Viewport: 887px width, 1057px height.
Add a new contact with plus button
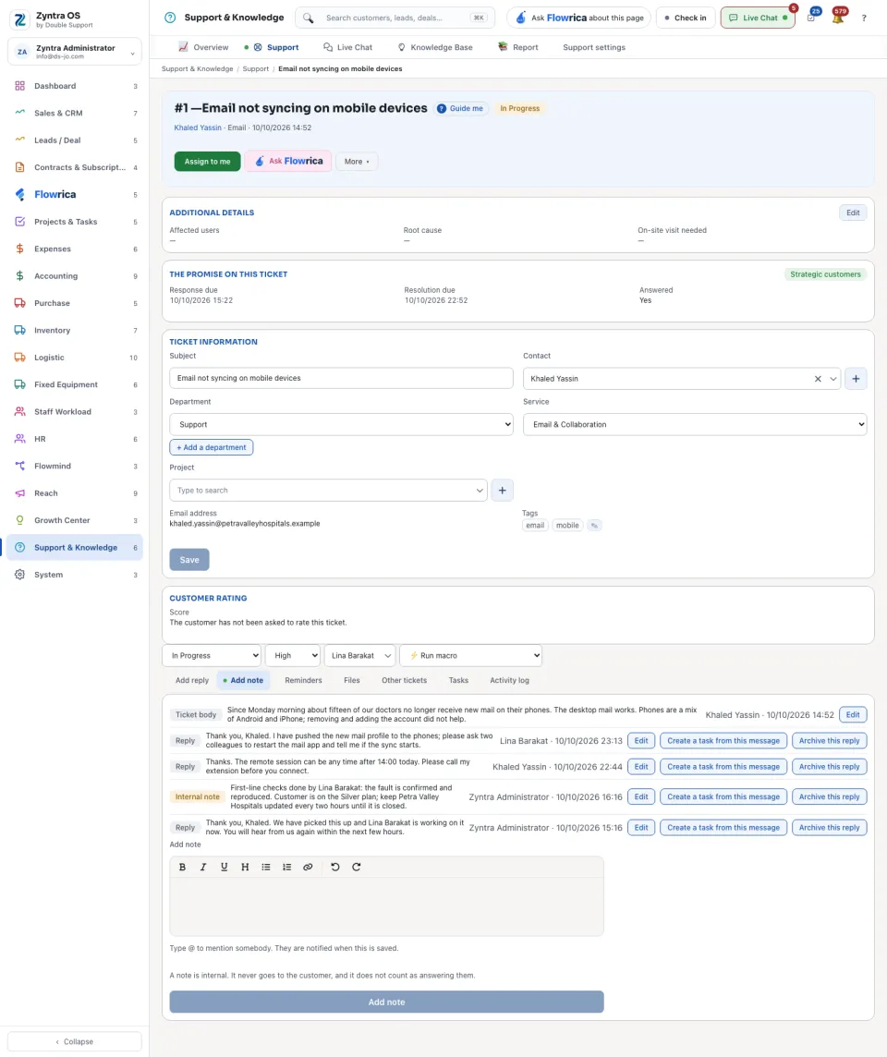[856, 379]
